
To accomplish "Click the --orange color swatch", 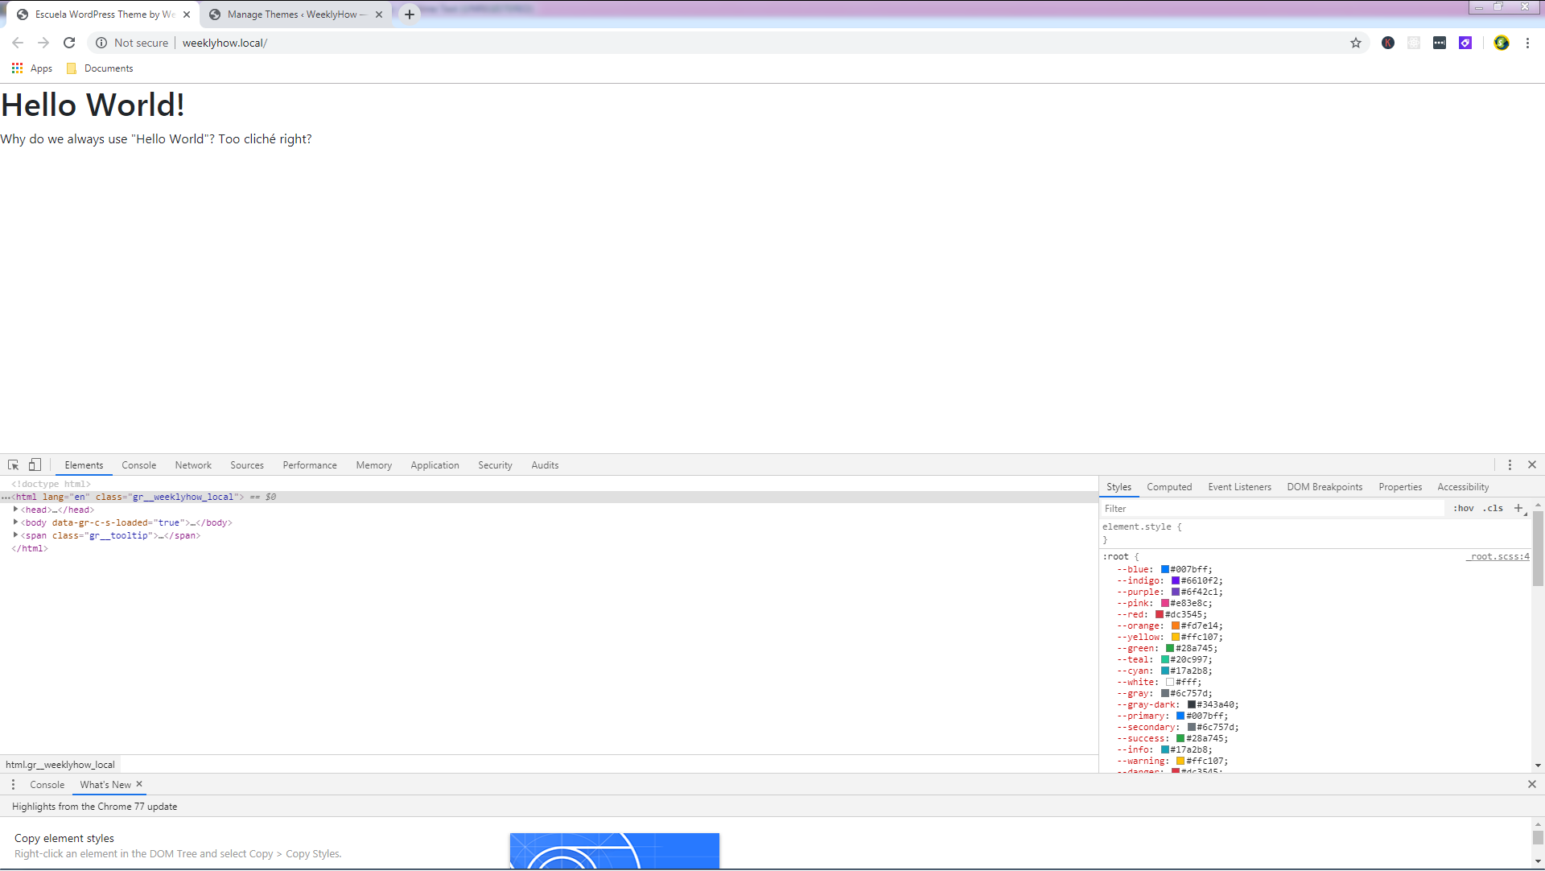I will pyautogui.click(x=1176, y=625).
